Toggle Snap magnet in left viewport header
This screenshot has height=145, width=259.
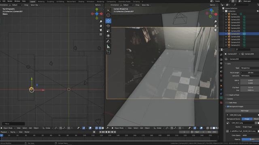[x=61, y=128]
